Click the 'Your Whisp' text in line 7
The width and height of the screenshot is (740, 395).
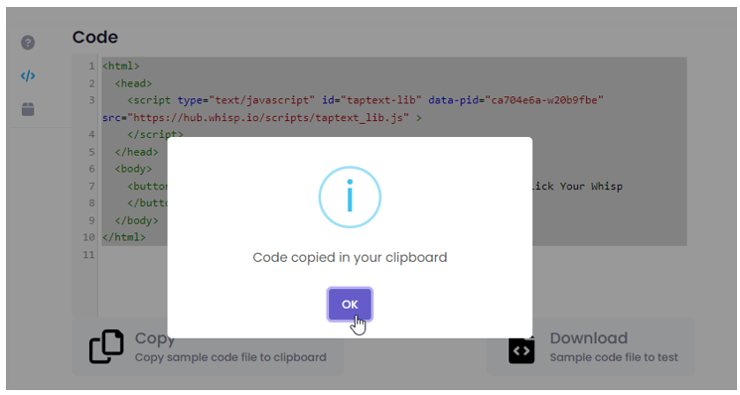(x=591, y=187)
